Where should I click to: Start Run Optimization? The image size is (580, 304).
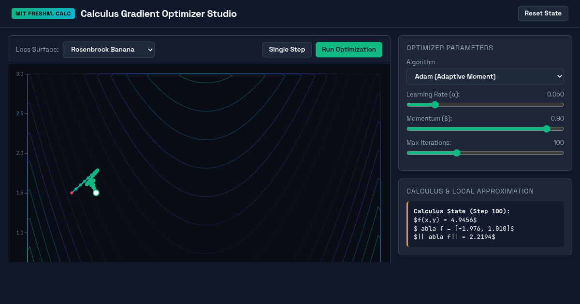click(x=349, y=50)
